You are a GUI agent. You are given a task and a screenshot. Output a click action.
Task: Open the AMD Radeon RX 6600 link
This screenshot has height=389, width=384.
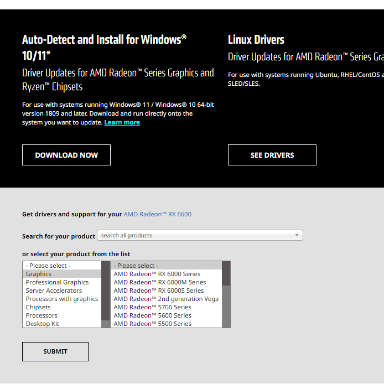[158, 214]
